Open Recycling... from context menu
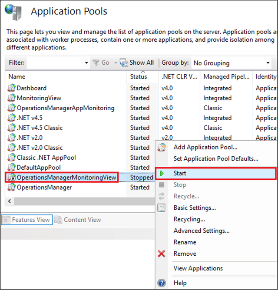This screenshot has width=278, height=290. (189, 219)
